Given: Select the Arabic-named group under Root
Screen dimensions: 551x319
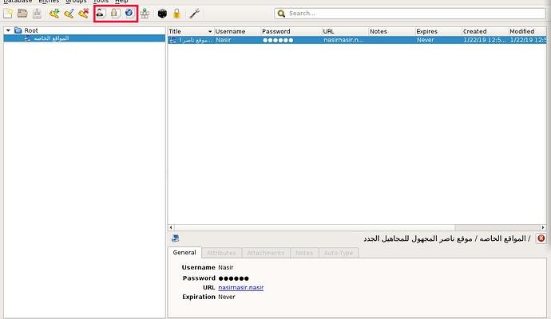Looking at the screenshot, I should [46, 38].
